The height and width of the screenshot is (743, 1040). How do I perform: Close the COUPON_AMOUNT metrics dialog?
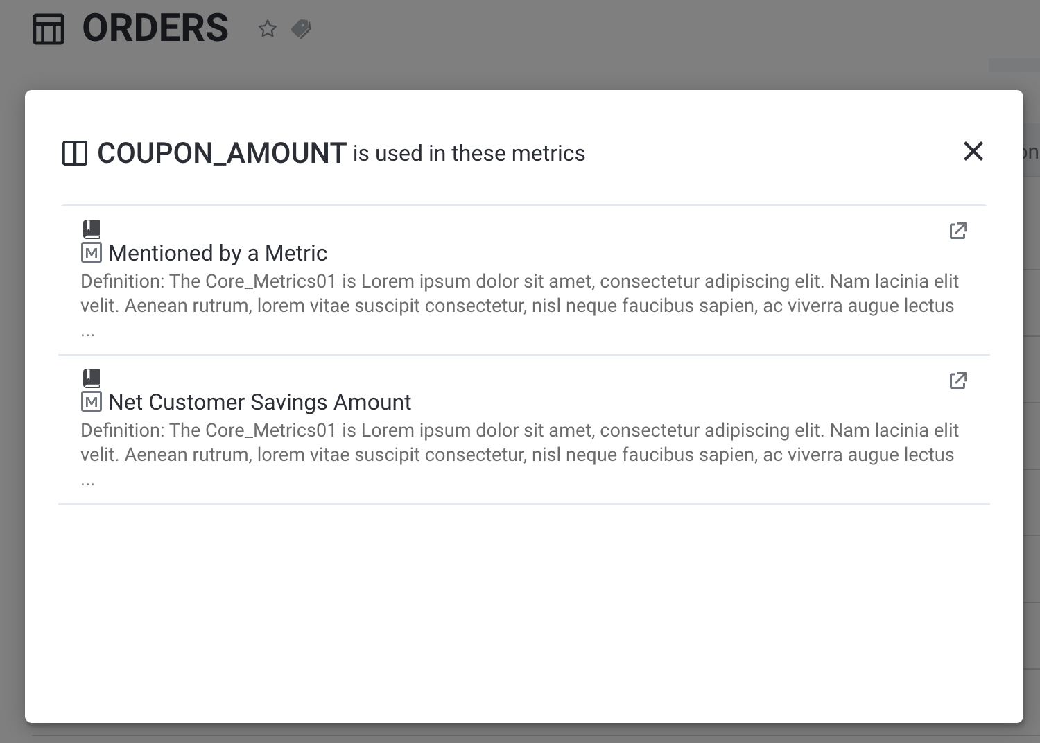tap(973, 151)
